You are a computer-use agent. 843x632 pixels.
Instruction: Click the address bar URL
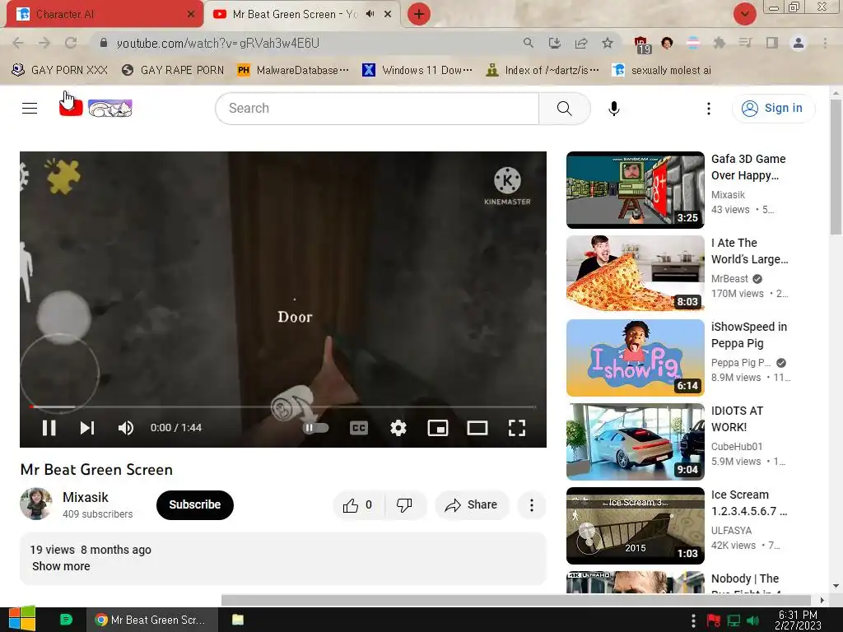(217, 43)
